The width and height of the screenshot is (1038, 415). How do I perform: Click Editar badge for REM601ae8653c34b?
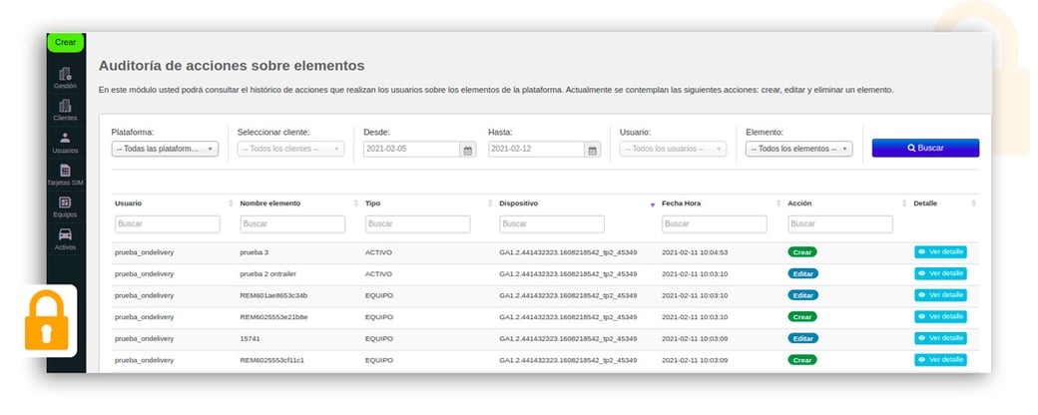point(803,295)
